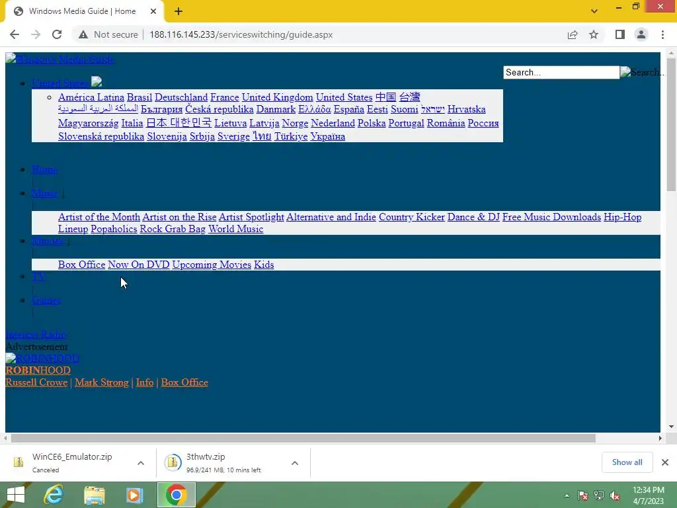Select España link
Image resolution: width=677 pixels, height=508 pixels.
click(349, 109)
